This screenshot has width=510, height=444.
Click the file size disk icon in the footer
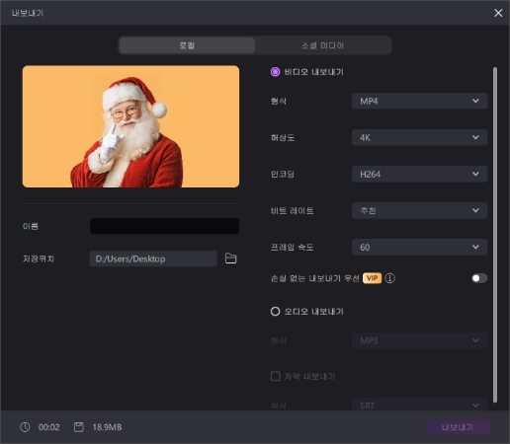coord(79,427)
